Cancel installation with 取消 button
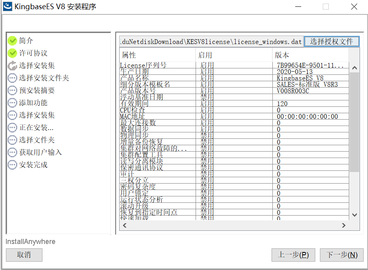This screenshot has width=368, height=270. click(24, 255)
